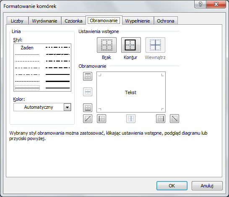Select the fine dotted line style
This screenshot has width=229, height=197.
tap(27, 54)
